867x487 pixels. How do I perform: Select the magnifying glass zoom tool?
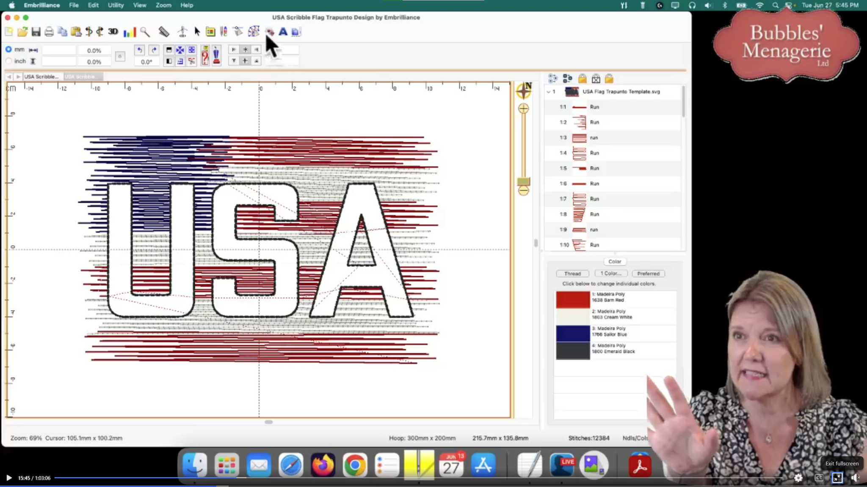(145, 32)
